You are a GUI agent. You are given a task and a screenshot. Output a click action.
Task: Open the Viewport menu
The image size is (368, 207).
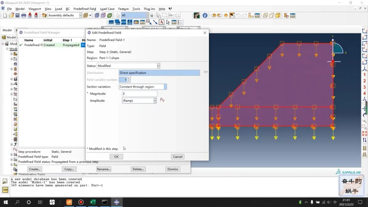tap(35, 9)
